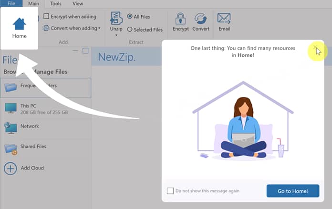332x209 pixels.
Task: Choose the Selected Files radio option
Action: [x=130, y=30]
